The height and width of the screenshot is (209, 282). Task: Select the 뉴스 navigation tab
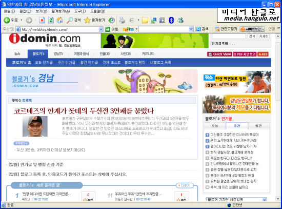pos(17,54)
